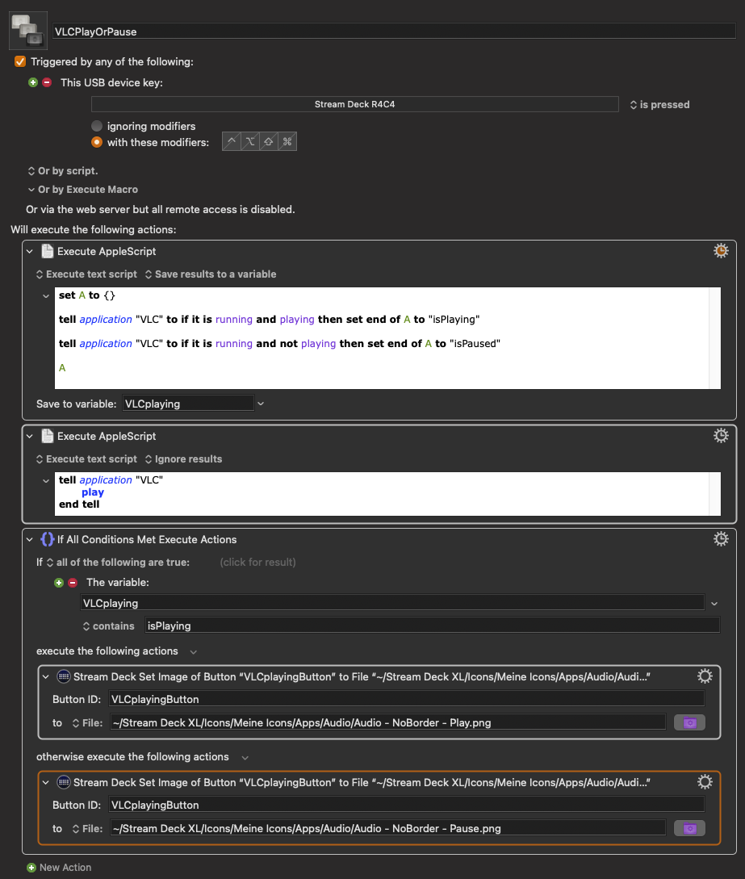Viewport: 745px width, 879px height.
Task: Uncheck the 'Triggered by any of the following' checkbox
Action: coord(20,61)
